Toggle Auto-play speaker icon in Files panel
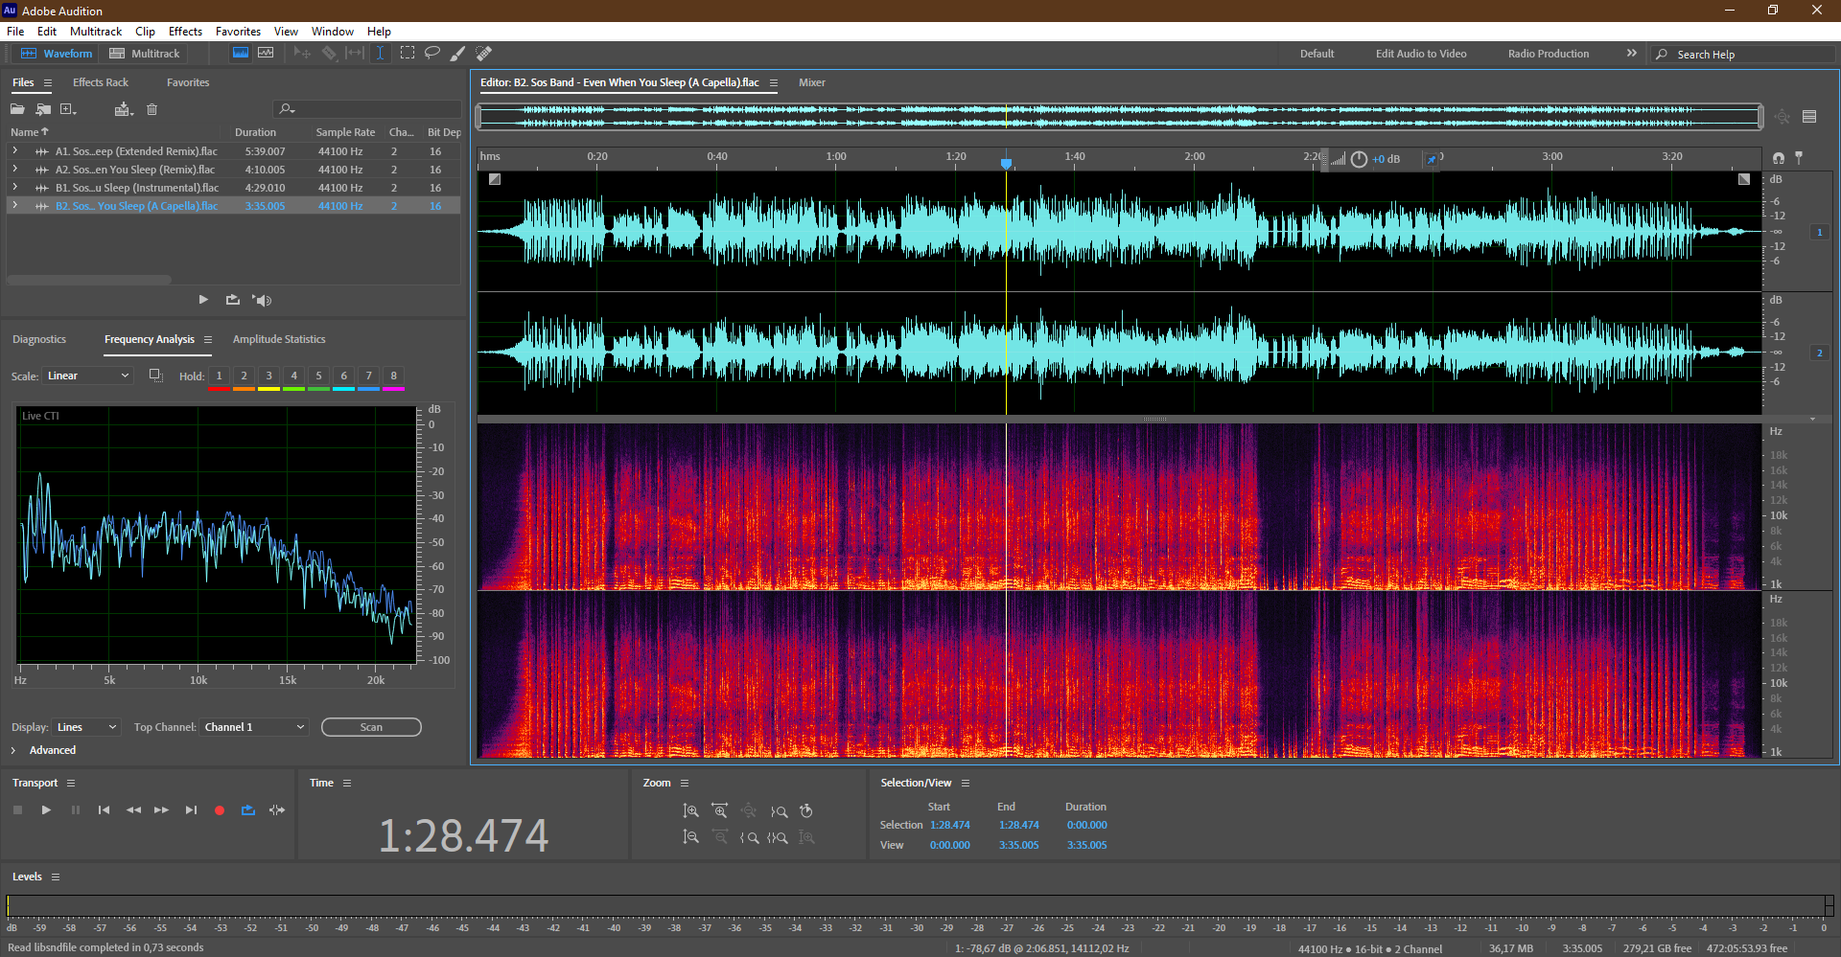 click(x=262, y=300)
